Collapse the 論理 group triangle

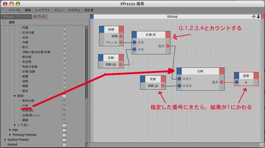click(15, 96)
